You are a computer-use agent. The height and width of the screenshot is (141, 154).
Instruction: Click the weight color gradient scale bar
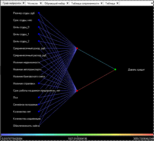click(x=77, y=134)
